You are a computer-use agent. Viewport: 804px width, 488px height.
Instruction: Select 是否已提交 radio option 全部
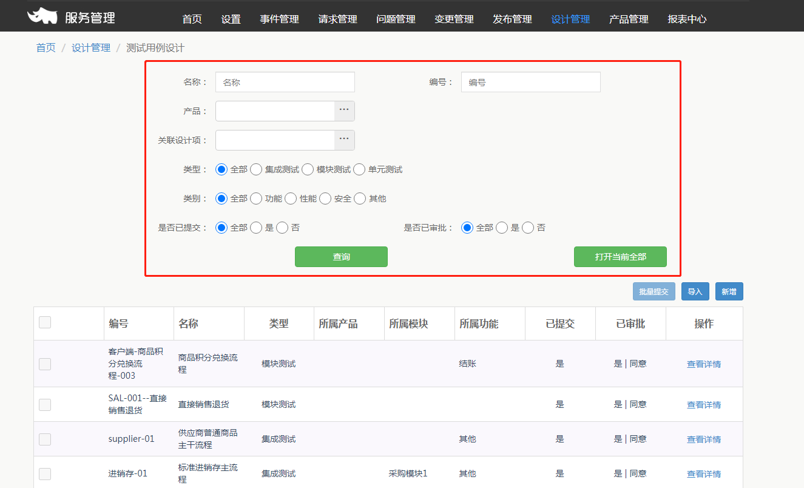coord(221,228)
